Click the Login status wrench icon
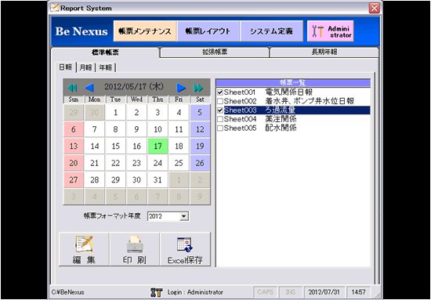This screenshot has width=431, height=300. [x=157, y=292]
